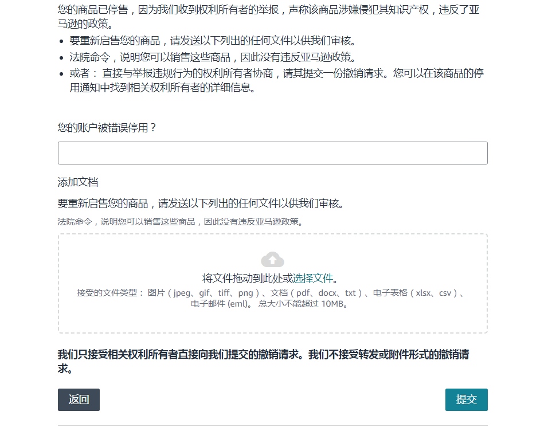
Task: Click the bold notice starting 我们只接受相关权利所有者
Action: 264,362
